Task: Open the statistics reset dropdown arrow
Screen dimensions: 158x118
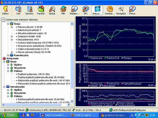Action: 3,20
